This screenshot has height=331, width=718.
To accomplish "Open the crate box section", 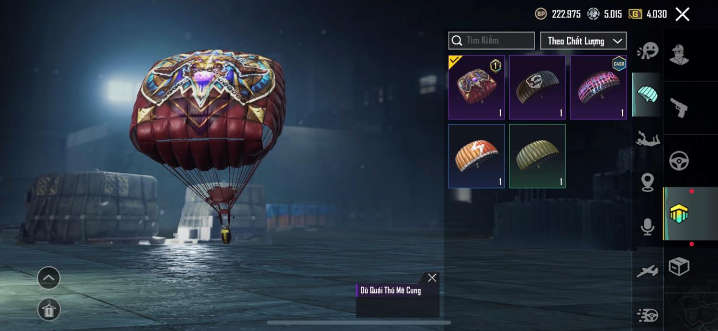I will (x=679, y=267).
